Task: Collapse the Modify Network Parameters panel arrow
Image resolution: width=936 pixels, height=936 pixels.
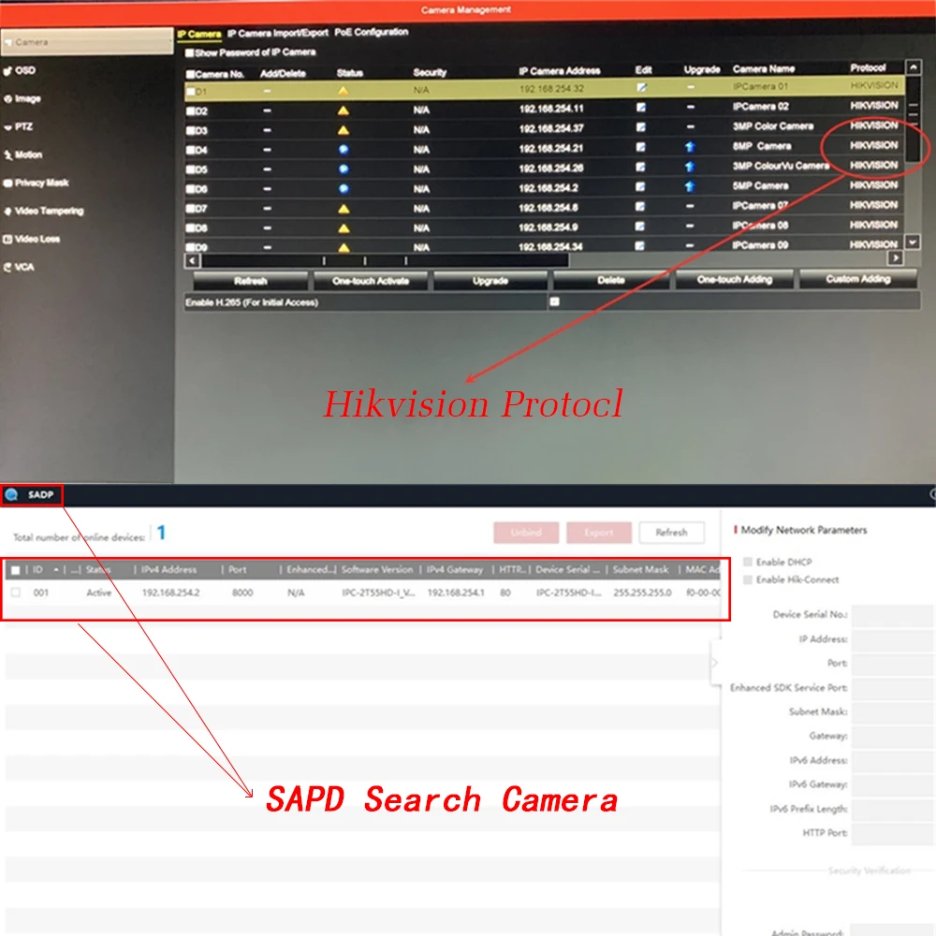Action: (x=714, y=663)
